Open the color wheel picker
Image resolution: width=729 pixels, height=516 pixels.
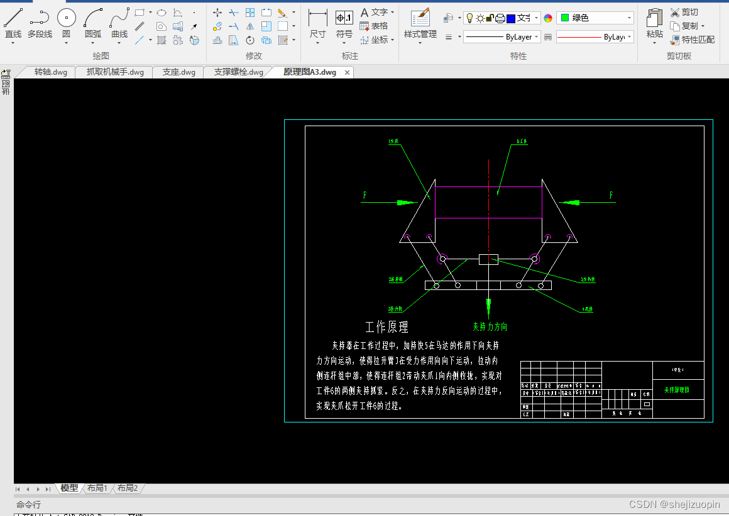pos(548,18)
